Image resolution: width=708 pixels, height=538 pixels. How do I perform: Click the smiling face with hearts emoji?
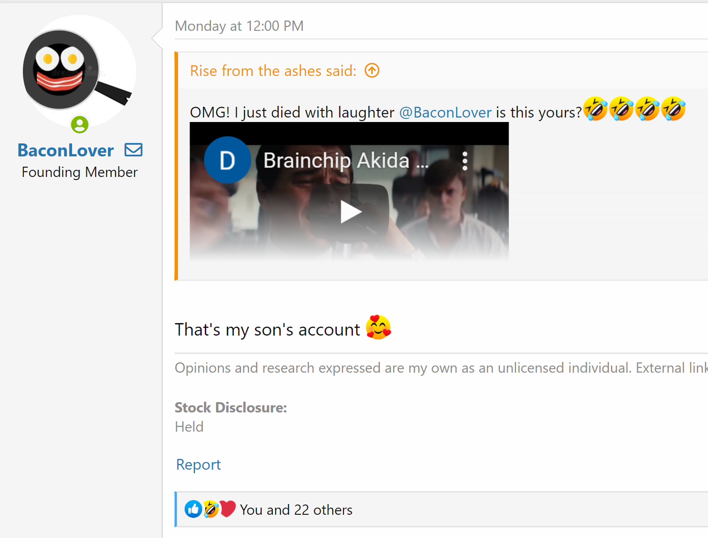coord(378,328)
